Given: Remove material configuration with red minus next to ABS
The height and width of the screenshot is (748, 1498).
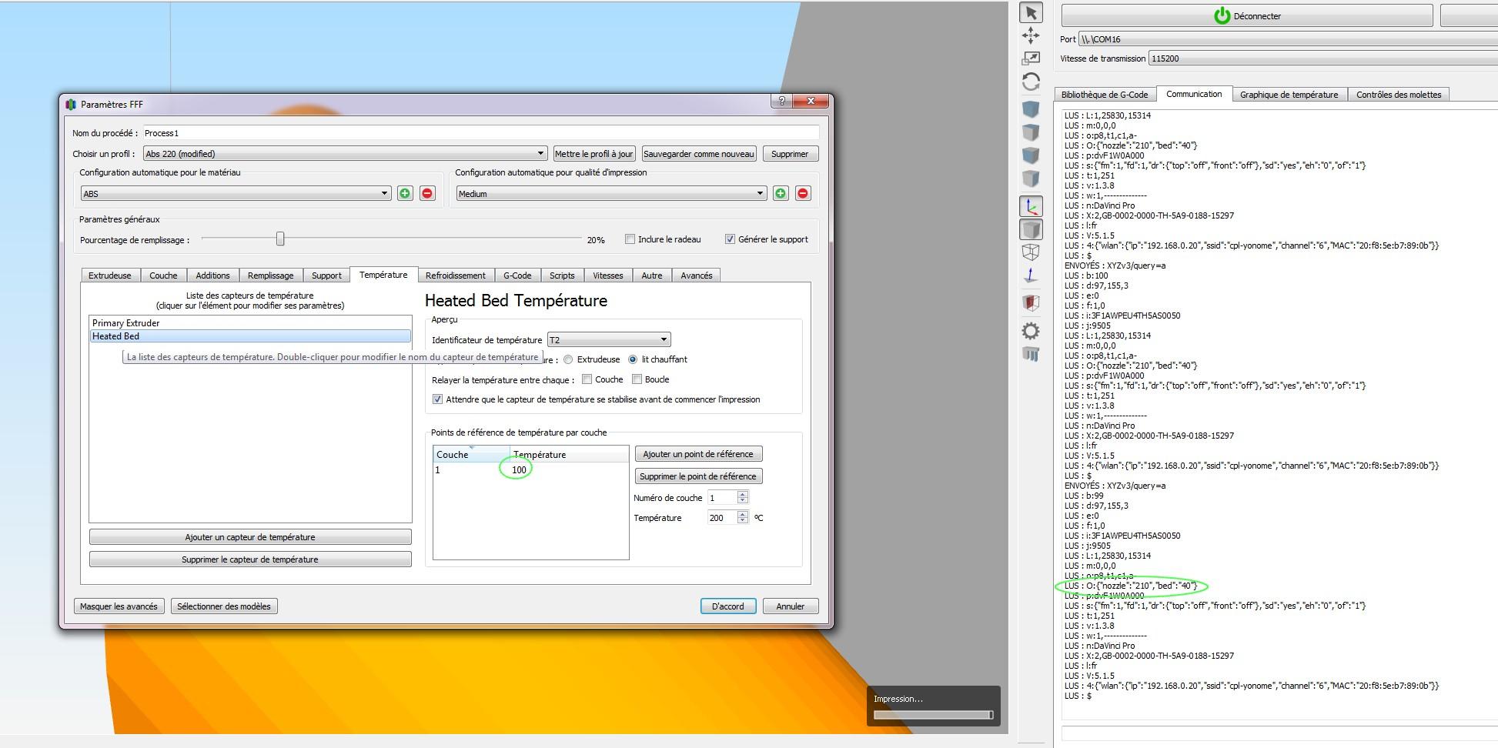Looking at the screenshot, I should [427, 193].
